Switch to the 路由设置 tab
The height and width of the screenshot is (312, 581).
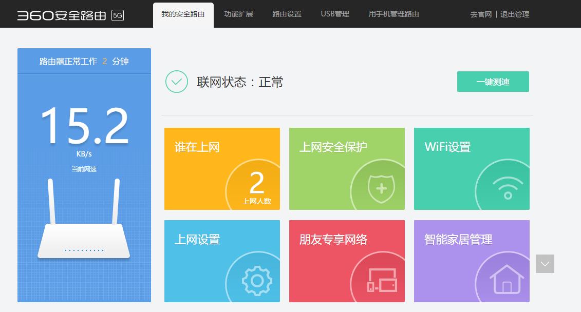[287, 14]
